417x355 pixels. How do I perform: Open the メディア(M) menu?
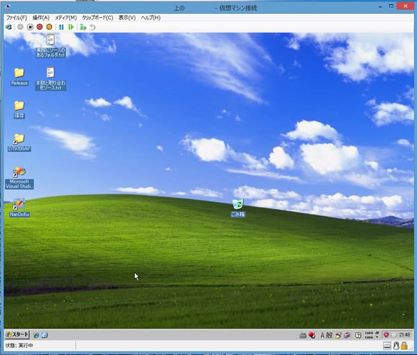(66, 18)
